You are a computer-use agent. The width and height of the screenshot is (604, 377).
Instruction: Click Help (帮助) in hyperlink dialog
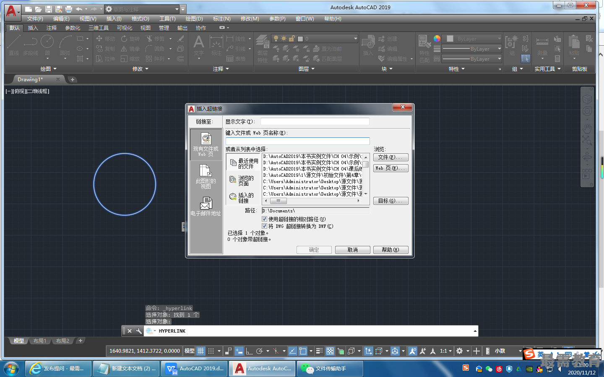click(x=391, y=250)
